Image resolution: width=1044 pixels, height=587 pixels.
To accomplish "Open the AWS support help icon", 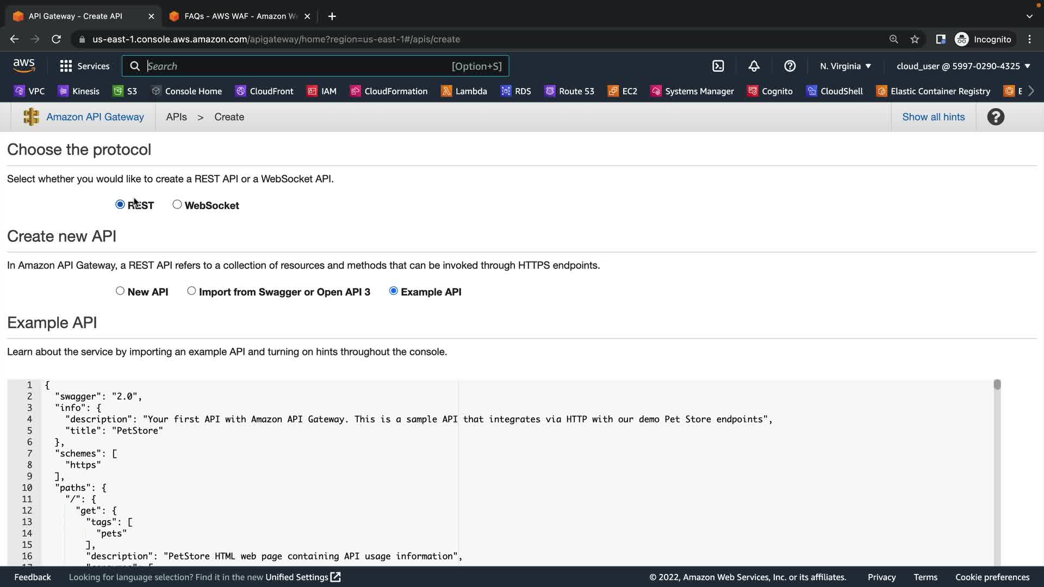I will coord(790,66).
